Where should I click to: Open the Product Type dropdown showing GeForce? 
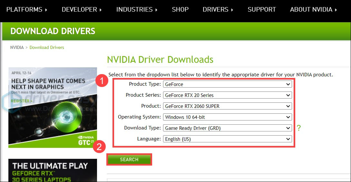228,84
